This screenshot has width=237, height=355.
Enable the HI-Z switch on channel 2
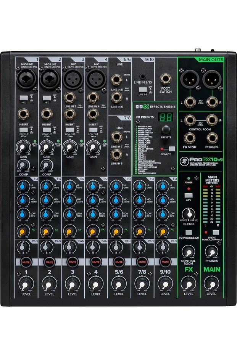coord(47,98)
